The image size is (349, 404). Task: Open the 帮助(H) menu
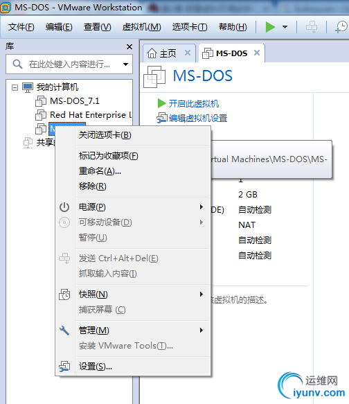point(233,27)
